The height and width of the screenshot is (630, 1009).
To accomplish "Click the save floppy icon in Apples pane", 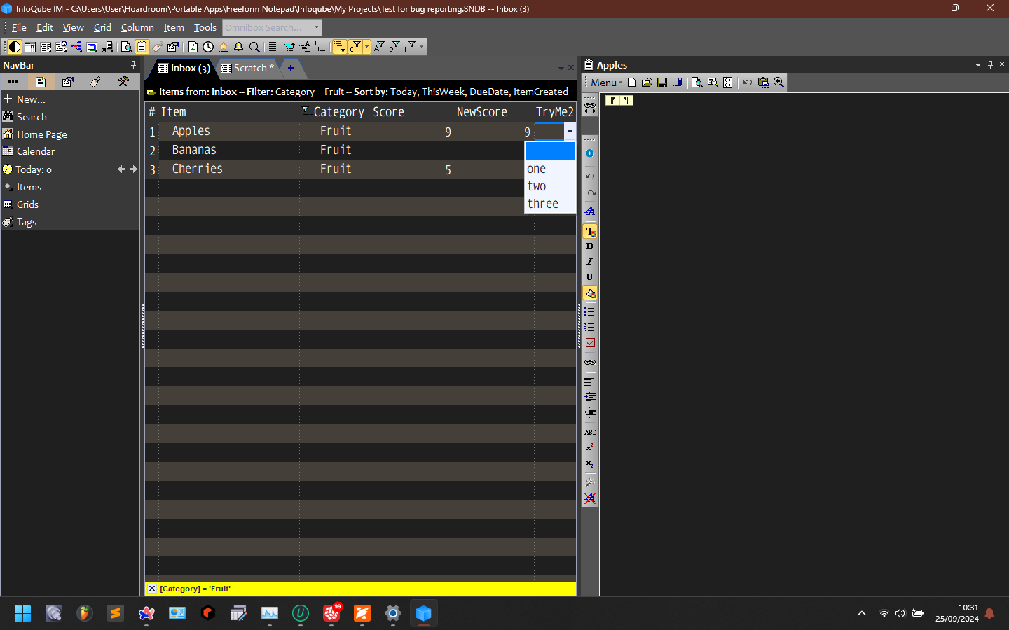I will tap(662, 83).
